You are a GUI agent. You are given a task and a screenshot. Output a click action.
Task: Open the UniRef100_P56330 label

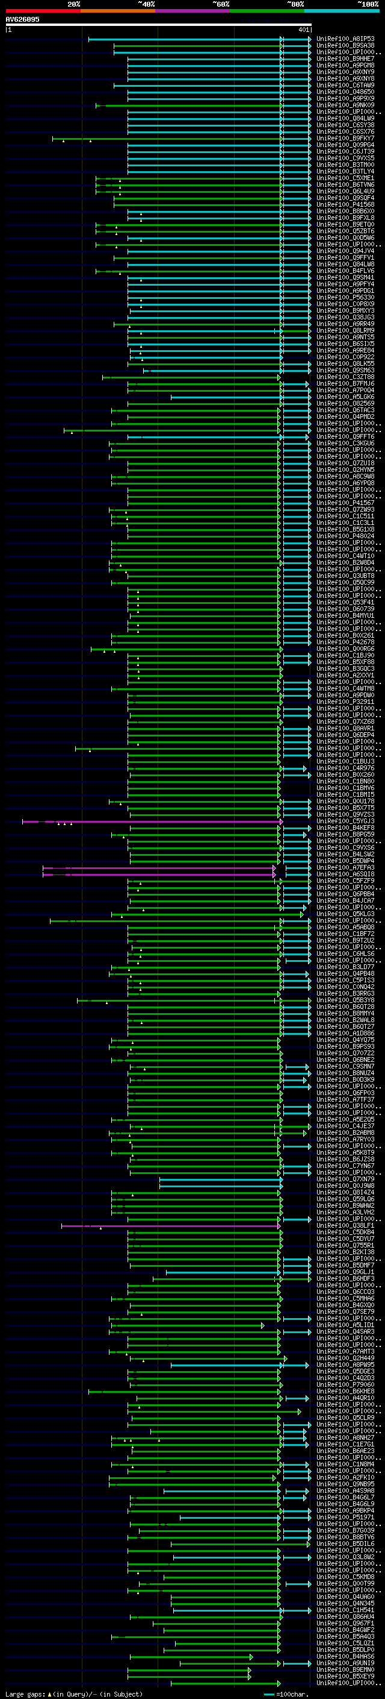345,298
